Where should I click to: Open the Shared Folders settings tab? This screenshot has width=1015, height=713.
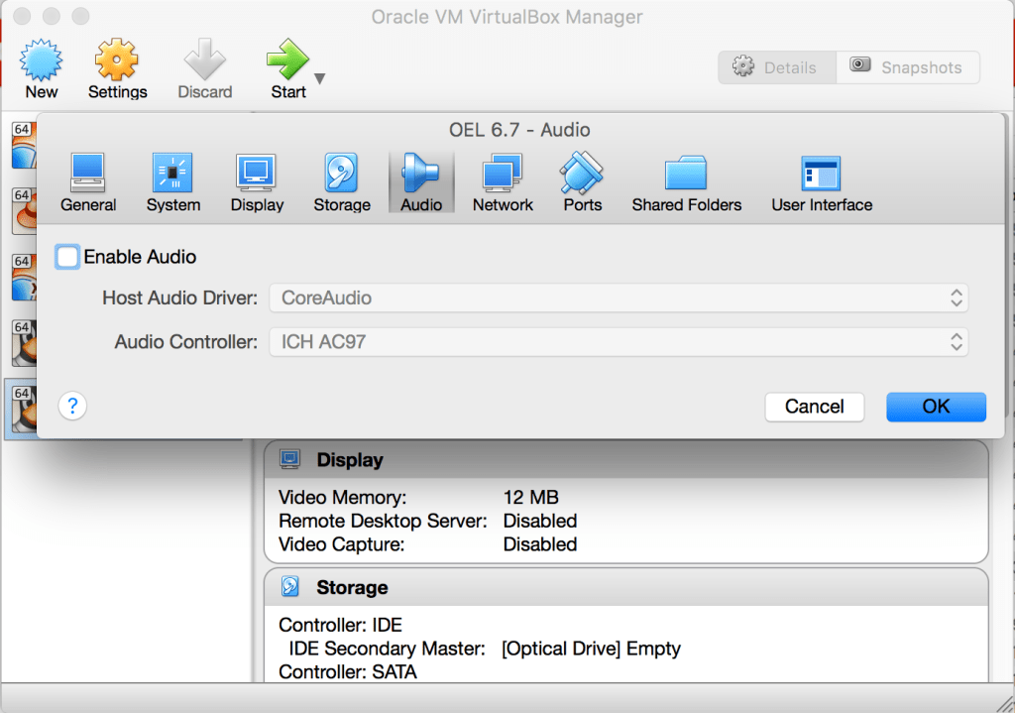click(x=686, y=182)
